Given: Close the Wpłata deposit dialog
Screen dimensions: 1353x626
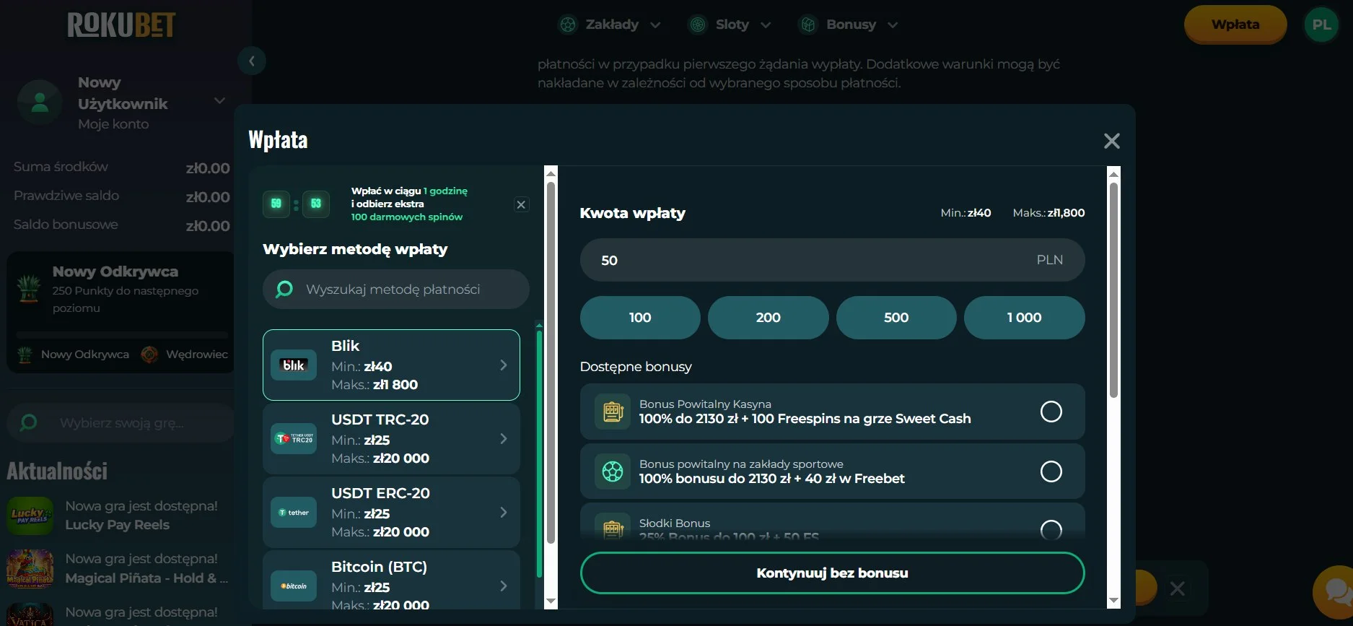Looking at the screenshot, I should (x=1112, y=141).
